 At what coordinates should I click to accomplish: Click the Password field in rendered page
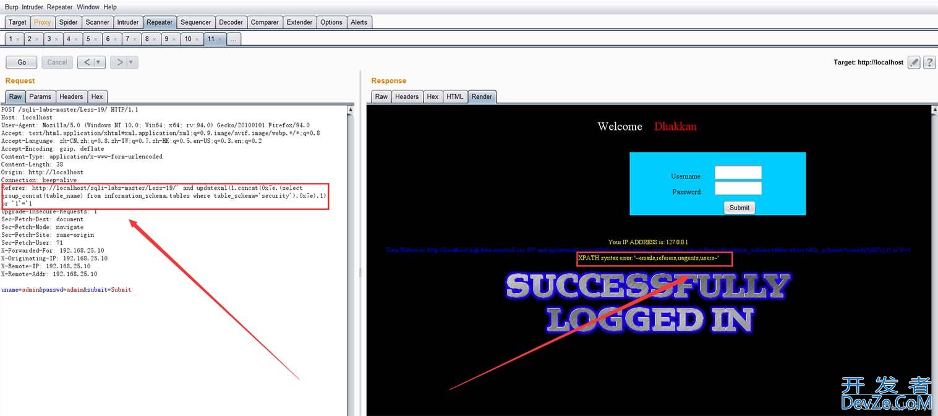coord(738,188)
